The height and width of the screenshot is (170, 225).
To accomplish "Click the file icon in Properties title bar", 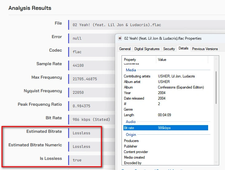I will 120,38.
